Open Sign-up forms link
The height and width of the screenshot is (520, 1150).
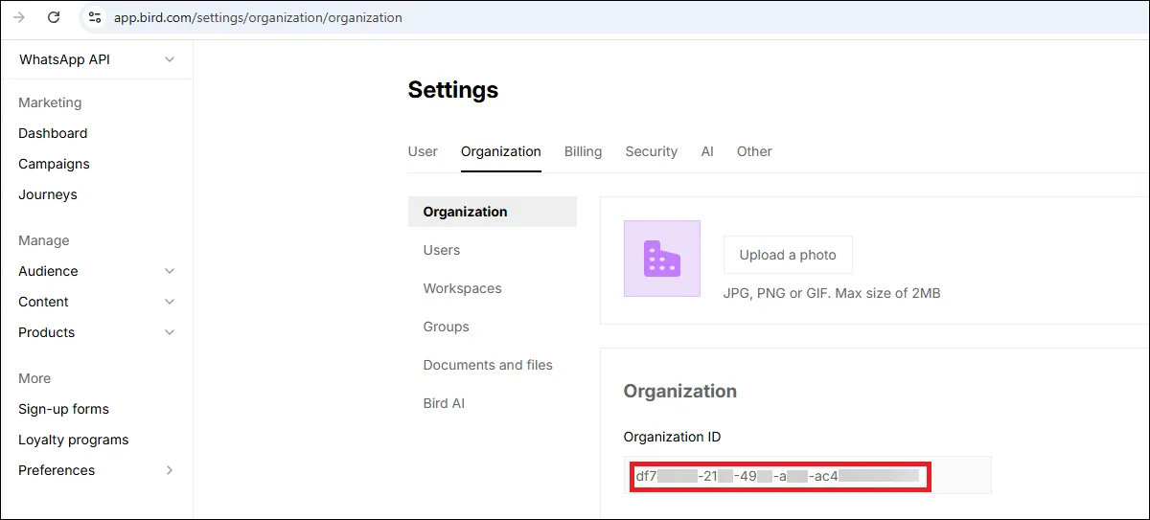(63, 409)
